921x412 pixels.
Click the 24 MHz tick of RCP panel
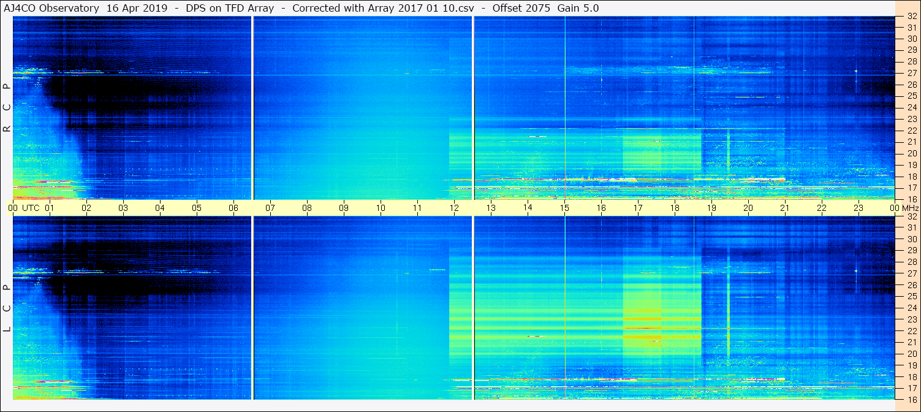point(912,108)
